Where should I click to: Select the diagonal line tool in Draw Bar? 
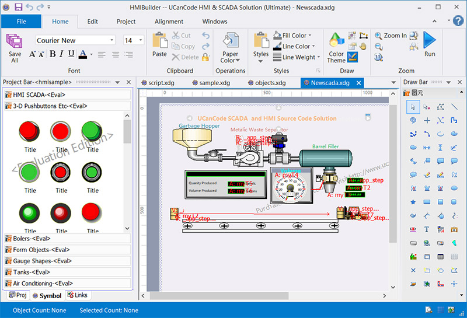coord(454,107)
